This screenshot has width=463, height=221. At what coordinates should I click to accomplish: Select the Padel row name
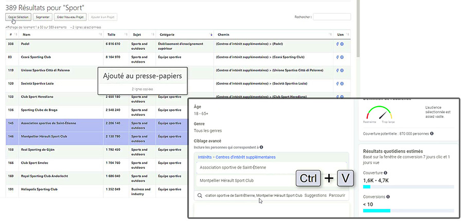(25, 44)
